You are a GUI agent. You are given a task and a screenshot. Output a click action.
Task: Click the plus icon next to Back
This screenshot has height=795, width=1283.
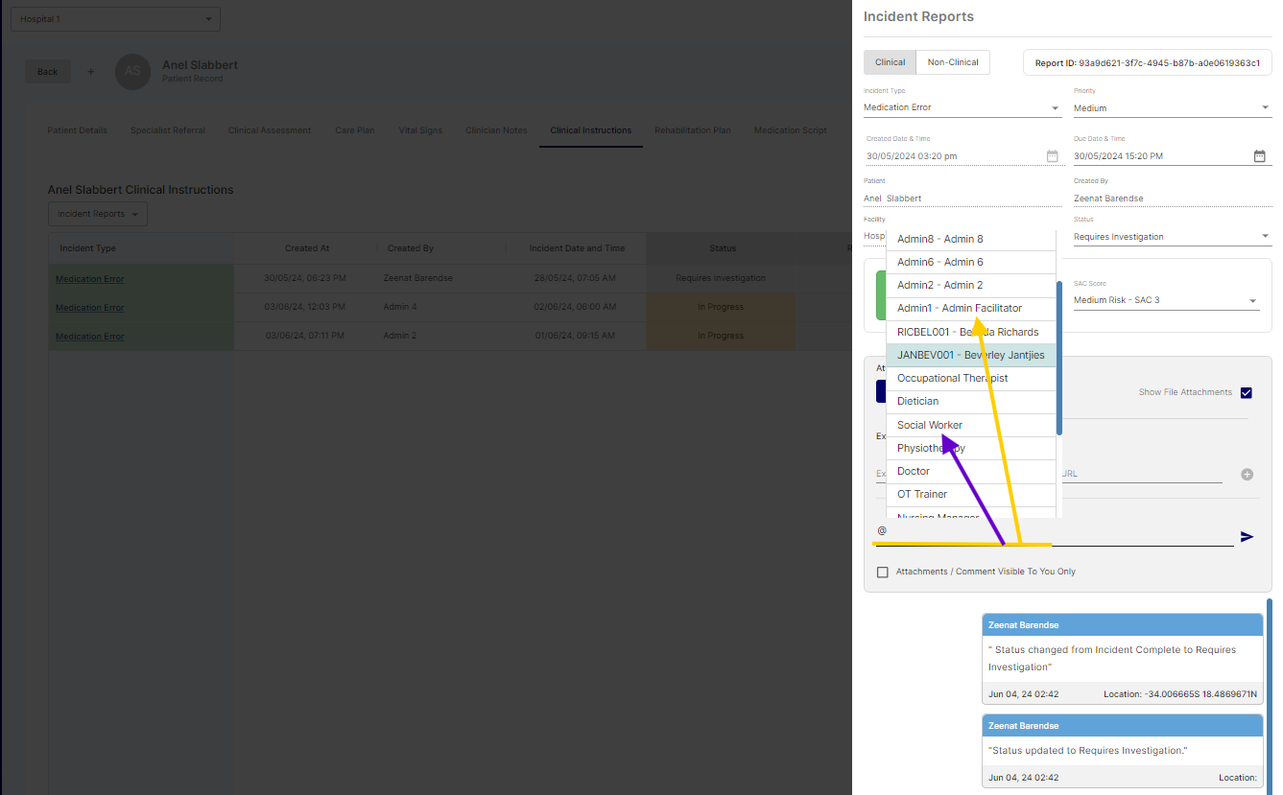point(91,72)
